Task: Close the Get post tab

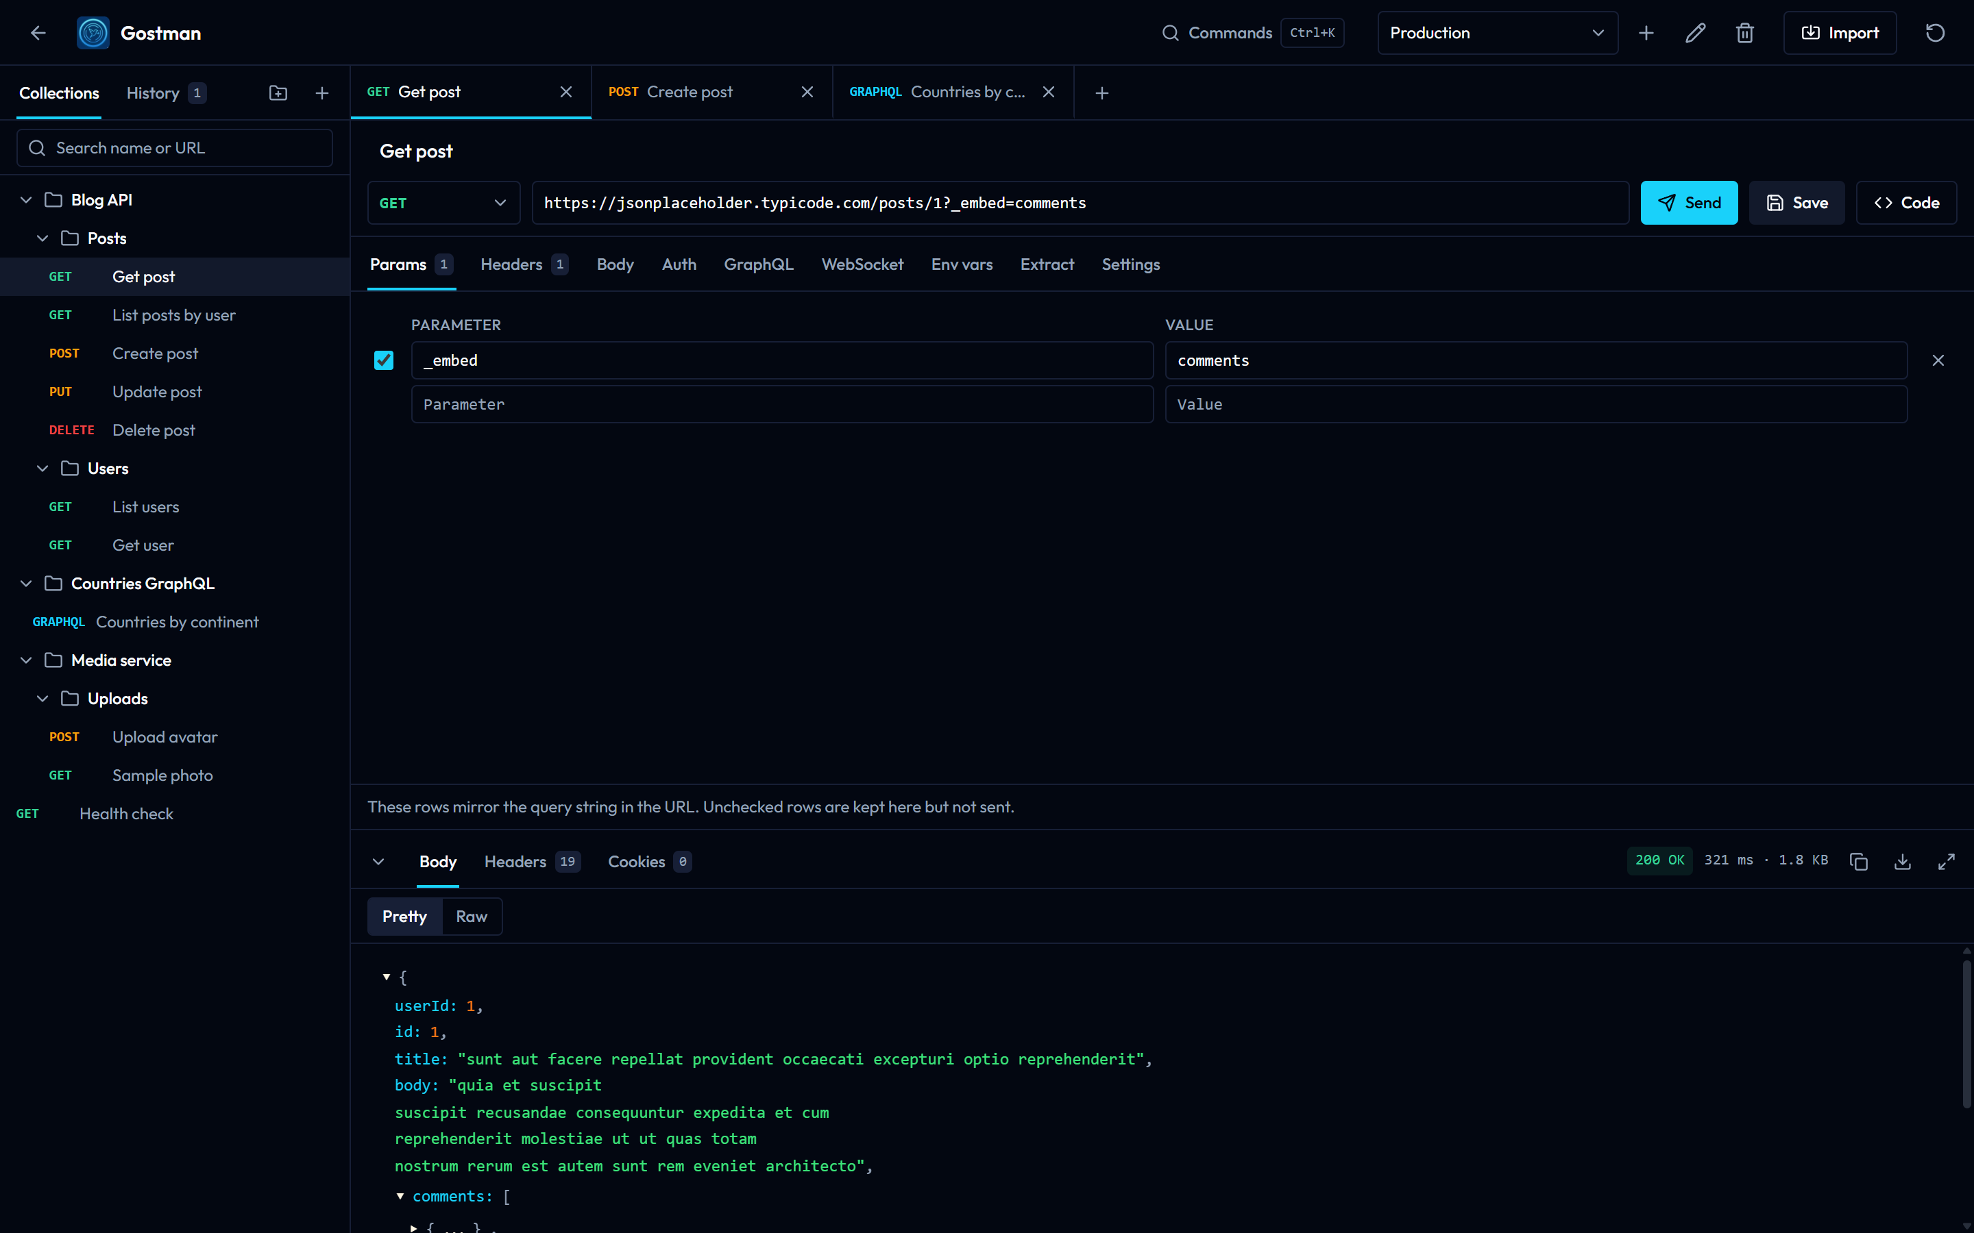Action: coord(566,92)
